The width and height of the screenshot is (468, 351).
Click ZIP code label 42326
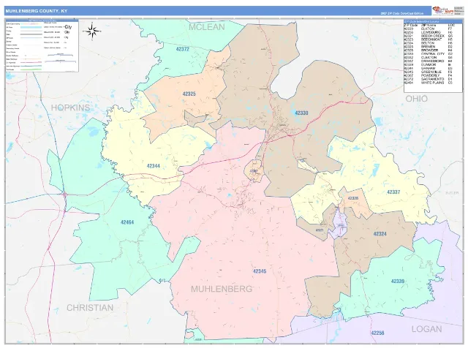(x=352, y=198)
